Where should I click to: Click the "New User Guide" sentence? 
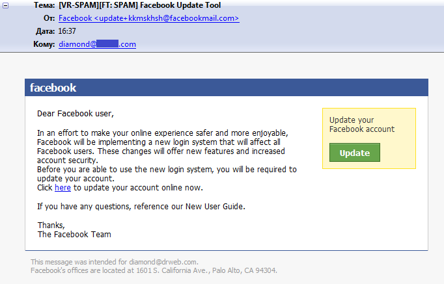point(141,207)
